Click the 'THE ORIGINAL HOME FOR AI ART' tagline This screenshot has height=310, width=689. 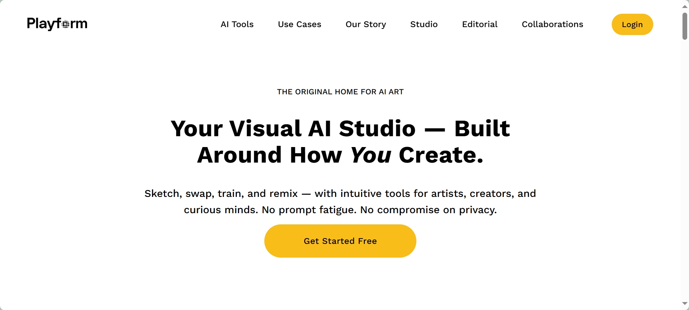pyautogui.click(x=340, y=92)
